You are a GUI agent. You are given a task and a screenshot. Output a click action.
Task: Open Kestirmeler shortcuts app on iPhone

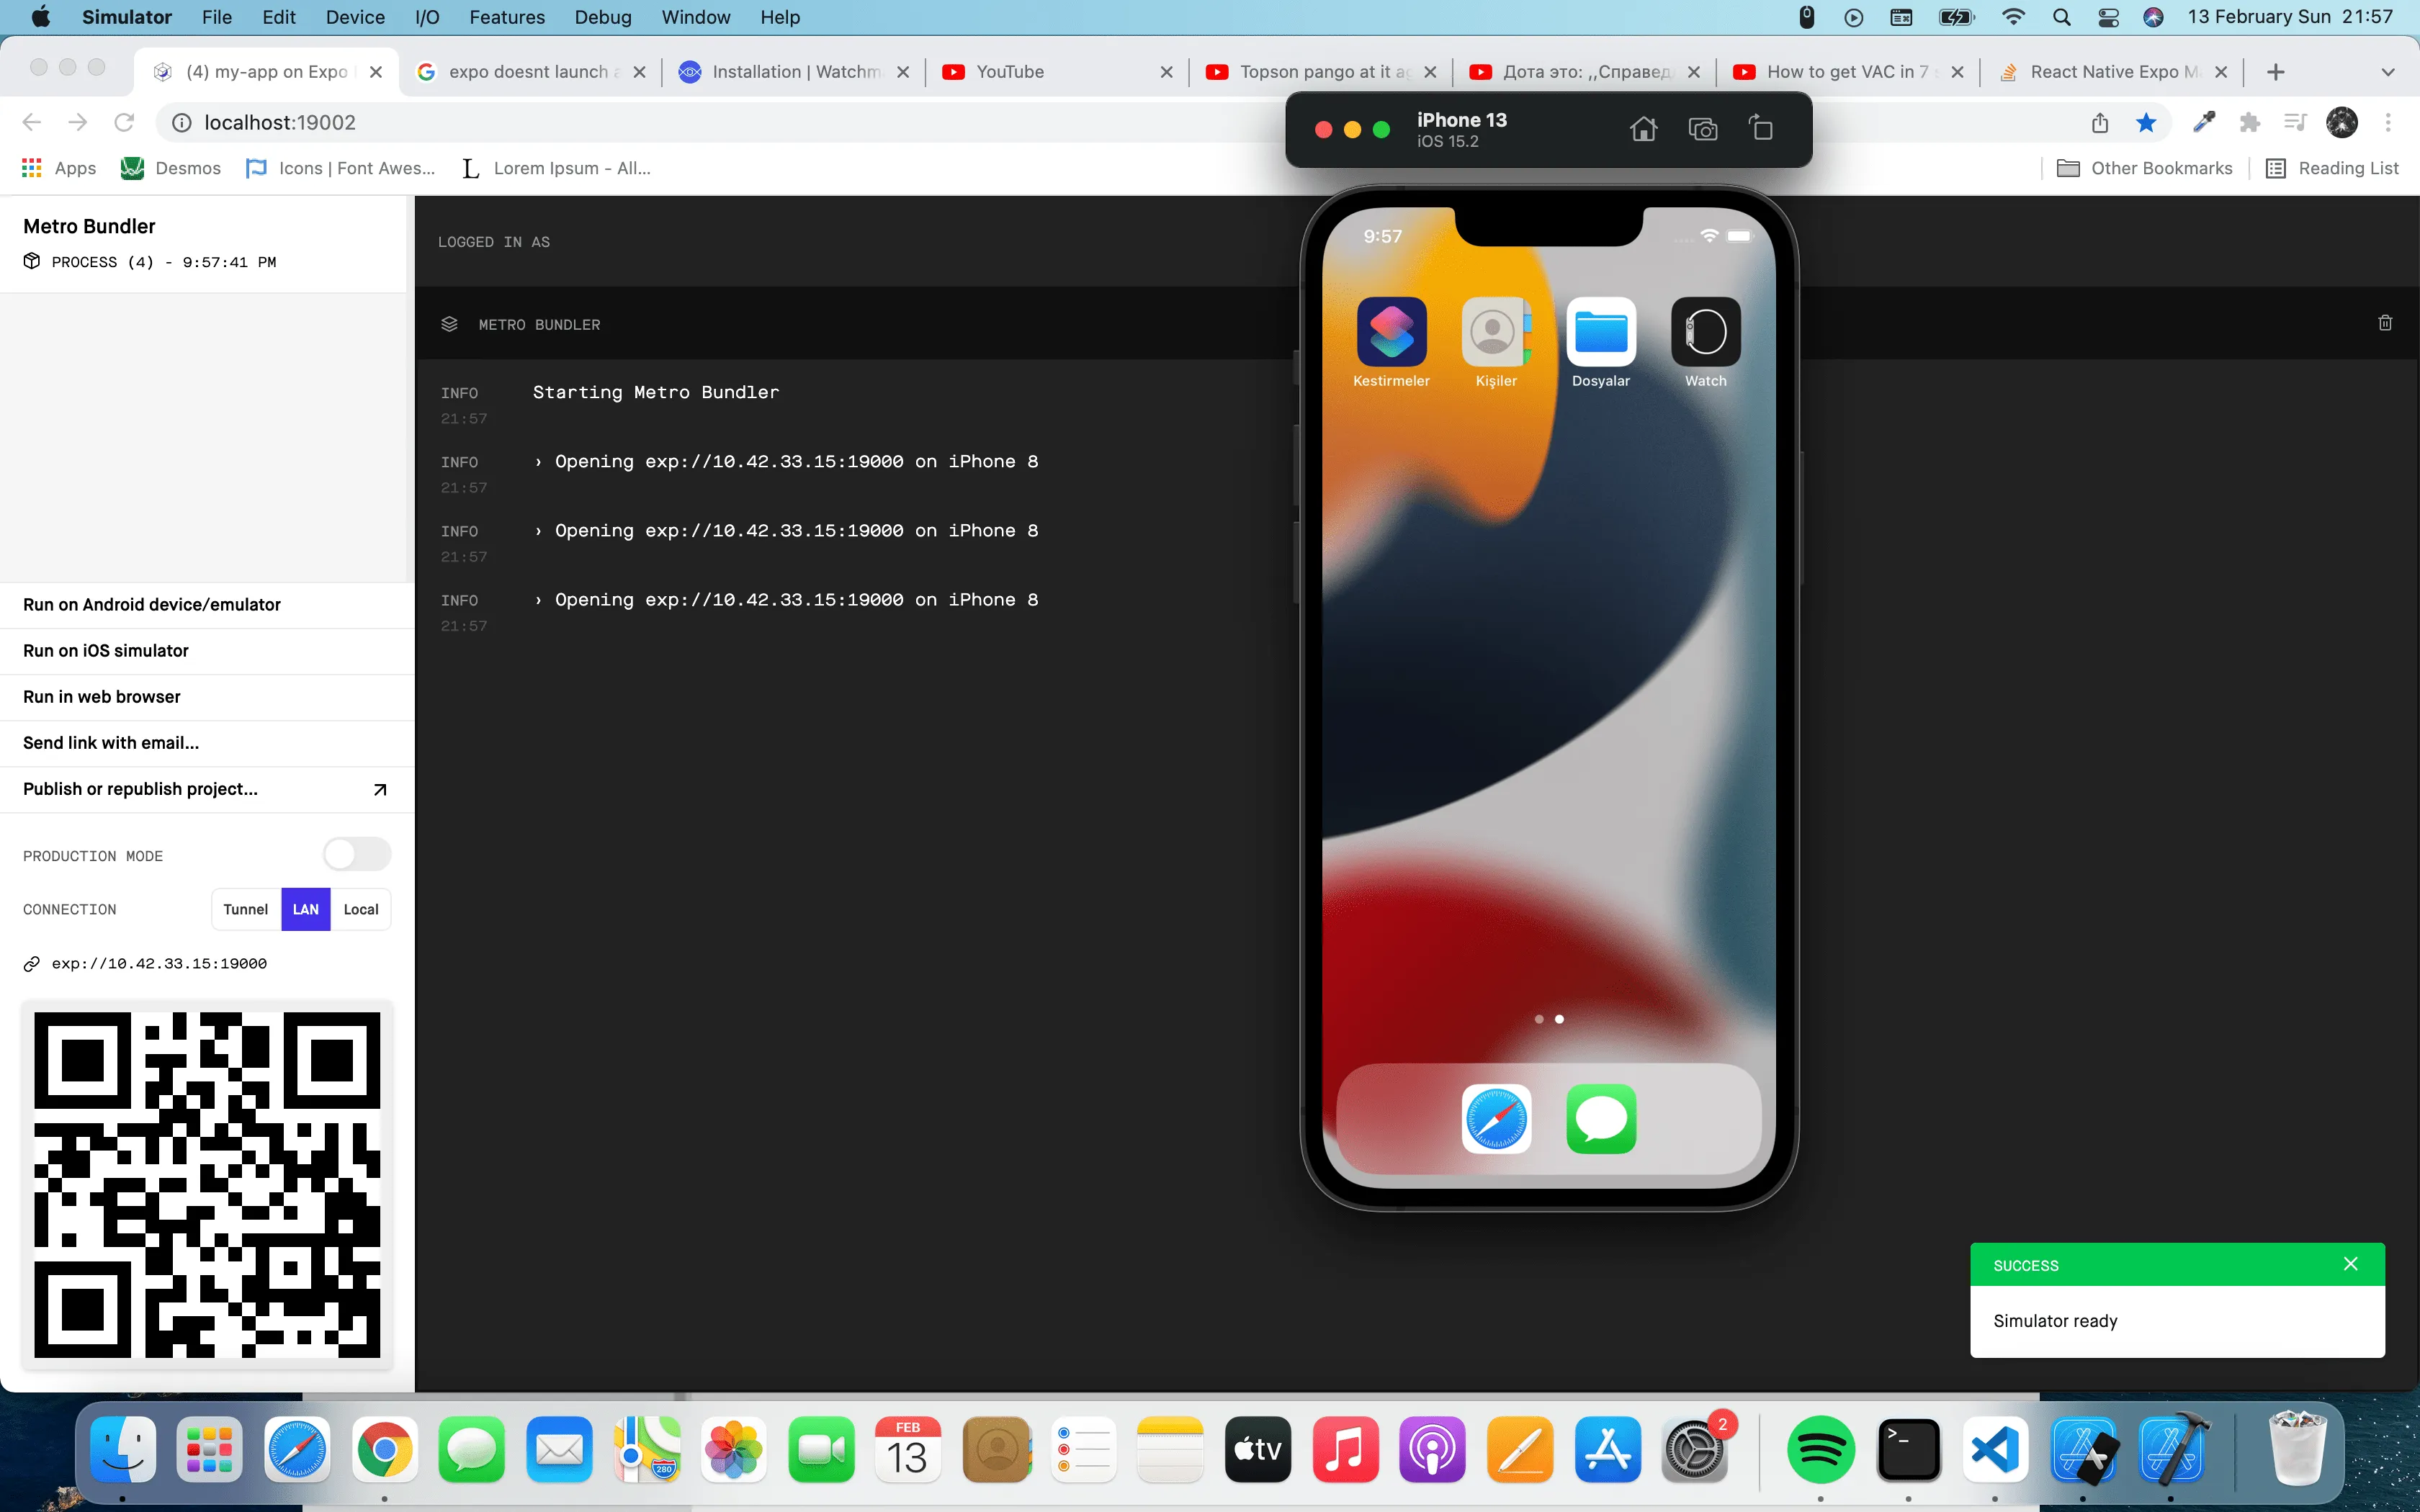(x=1391, y=332)
